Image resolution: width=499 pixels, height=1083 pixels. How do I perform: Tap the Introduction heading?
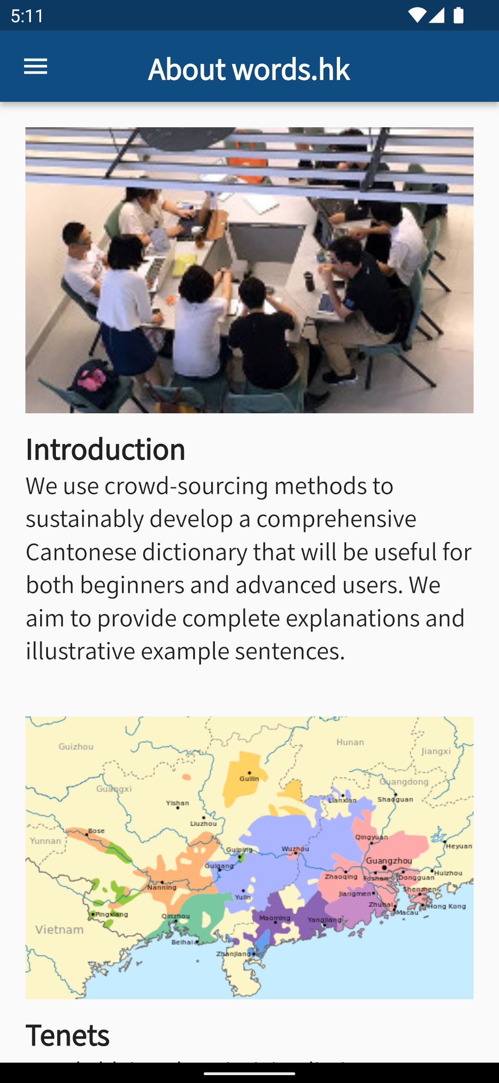tap(105, 449)
